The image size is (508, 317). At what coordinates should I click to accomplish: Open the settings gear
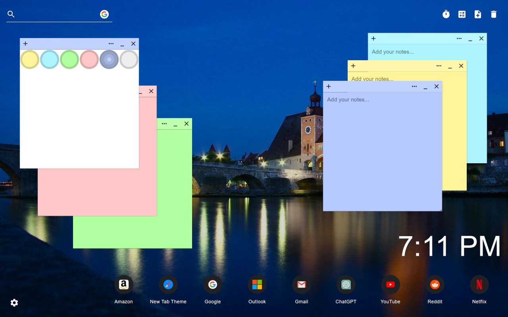14,303
